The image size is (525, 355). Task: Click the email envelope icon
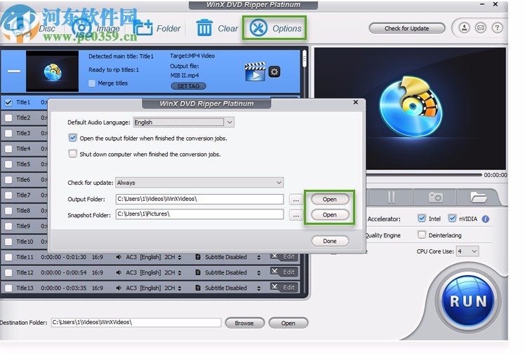coord(481,28)
